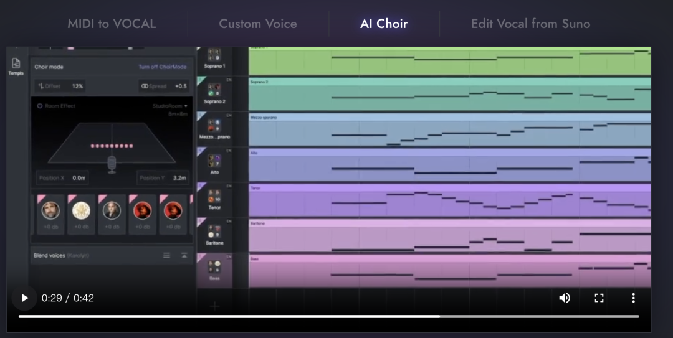Screen dimensions: 673x338
Task: Play the video
Action: pos(25,298)
